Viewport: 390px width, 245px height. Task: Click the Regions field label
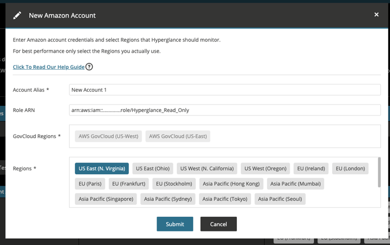(24, 169)
